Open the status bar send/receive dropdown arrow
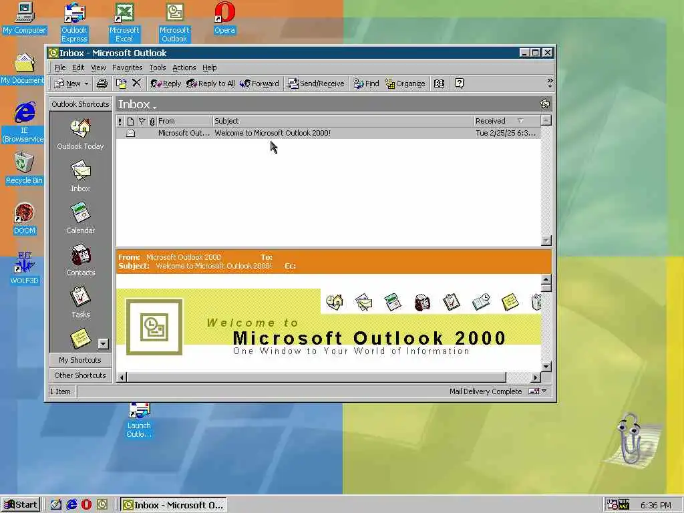This screenshot has width=684, height=513. click(544, 391)
